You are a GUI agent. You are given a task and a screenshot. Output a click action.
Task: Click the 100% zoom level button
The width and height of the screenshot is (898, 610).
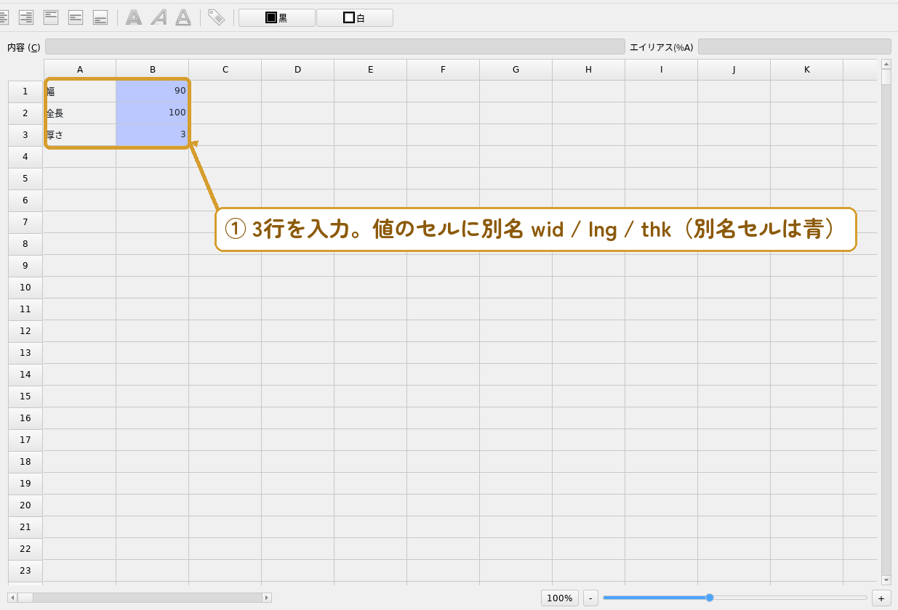560,598
